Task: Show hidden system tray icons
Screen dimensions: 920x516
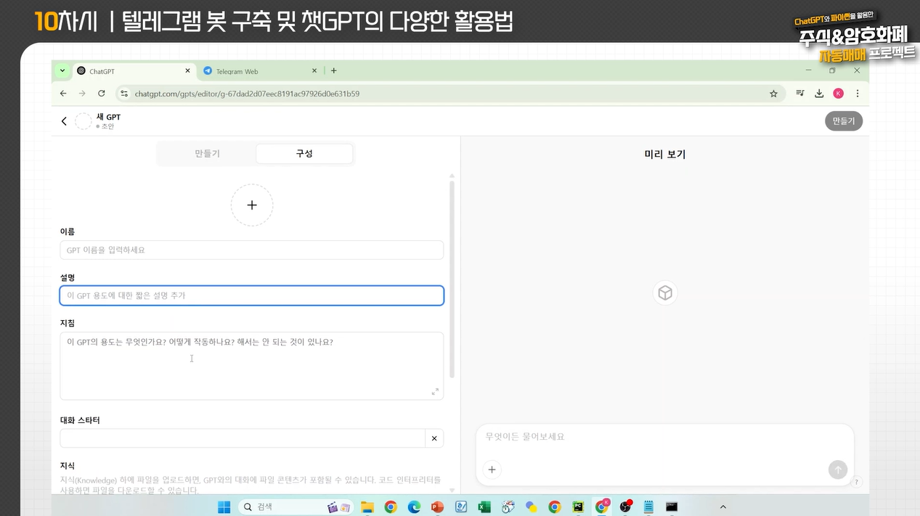Action: 723,507
